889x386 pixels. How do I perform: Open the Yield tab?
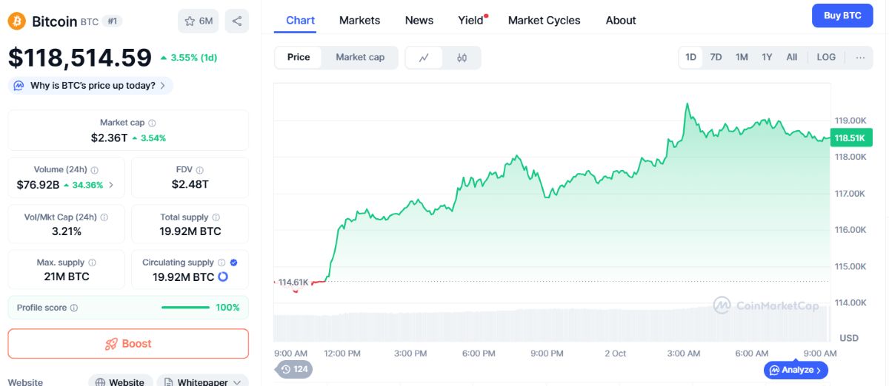471,21
